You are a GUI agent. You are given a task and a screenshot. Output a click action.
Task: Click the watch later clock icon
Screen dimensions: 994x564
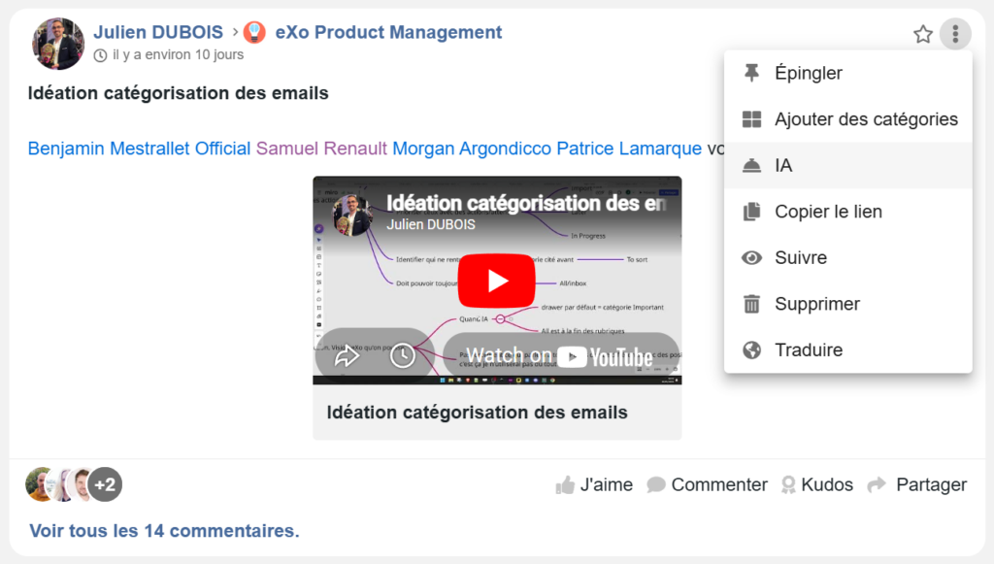click(403, 356)
